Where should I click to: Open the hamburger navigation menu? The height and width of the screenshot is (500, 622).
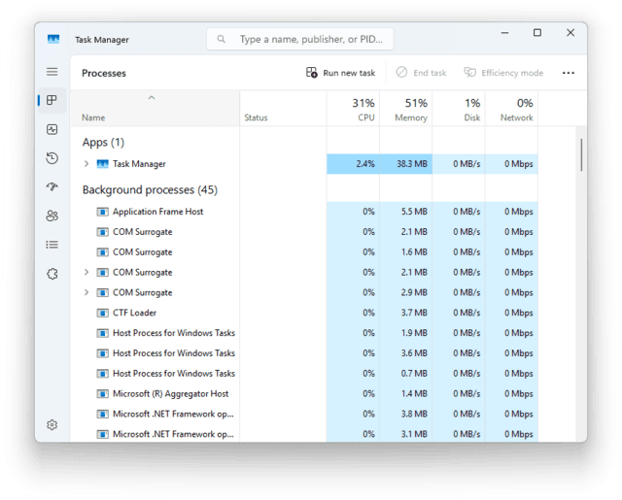tap(52, 72)
